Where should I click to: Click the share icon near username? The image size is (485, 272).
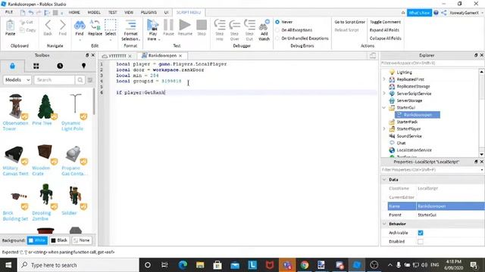(444, 13)
